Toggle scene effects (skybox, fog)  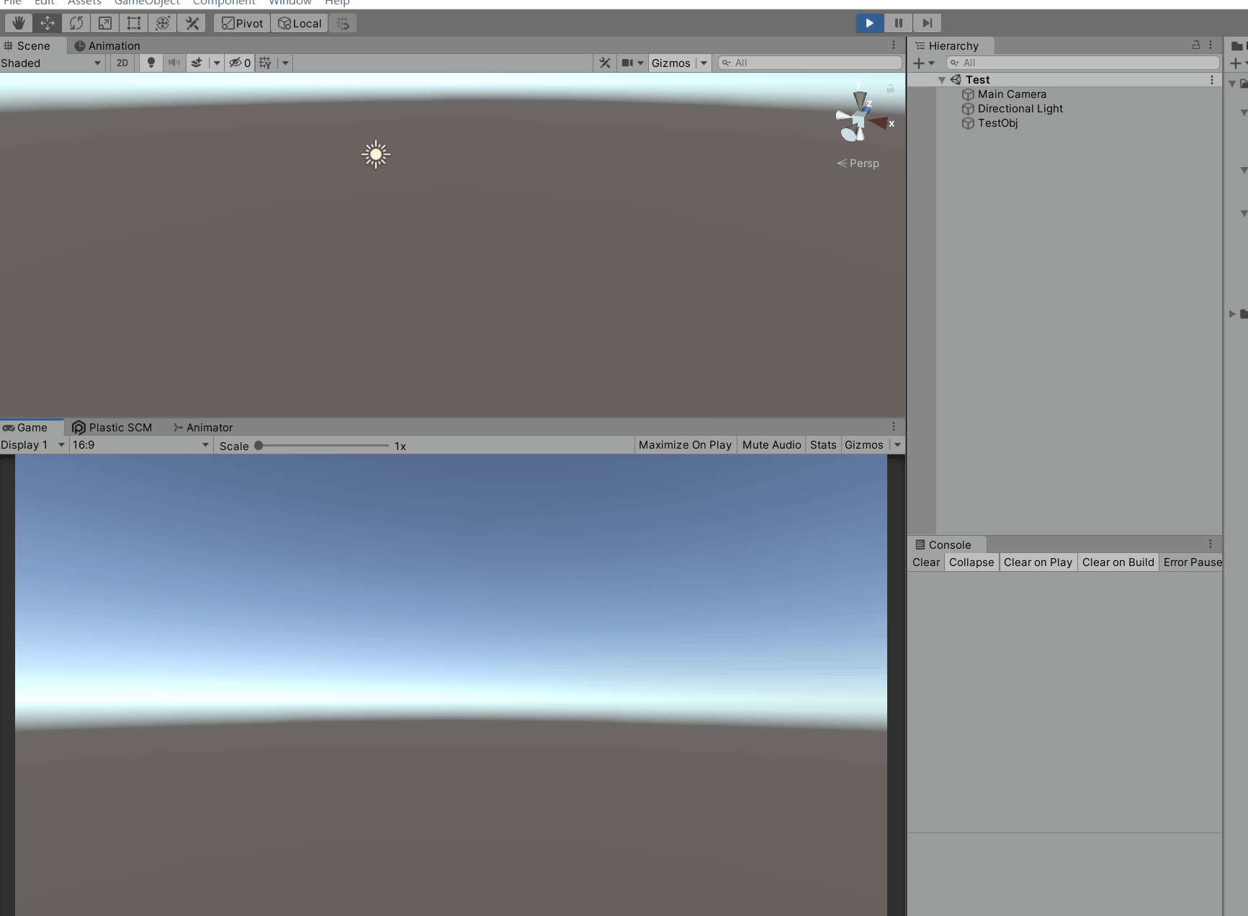pyautogui.click(x=197, y=63)
